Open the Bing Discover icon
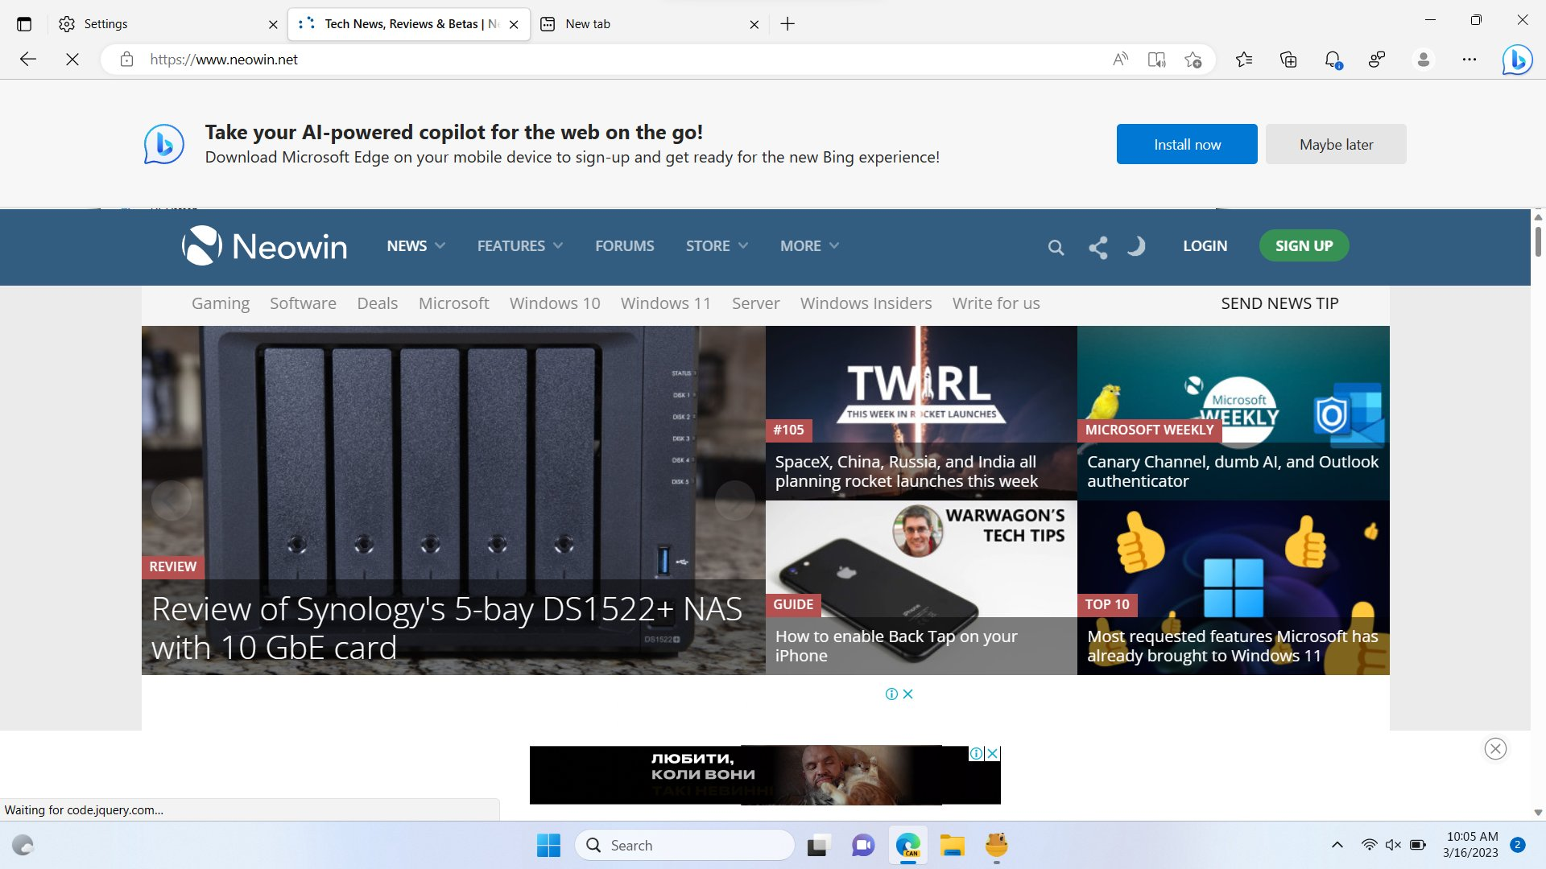Screen dimensions: 1546x869 tap(1517, 60)
